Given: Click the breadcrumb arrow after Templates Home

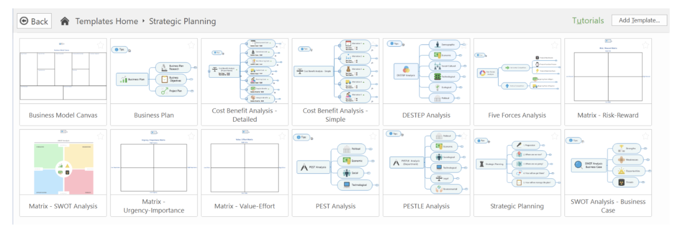Looking at the screenshot, I should [143, 22].
